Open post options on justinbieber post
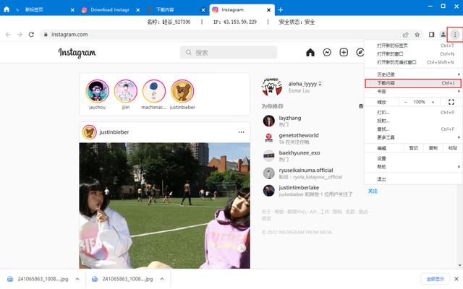The width and height of the screenshot is (463, 289). coord(241,132)
